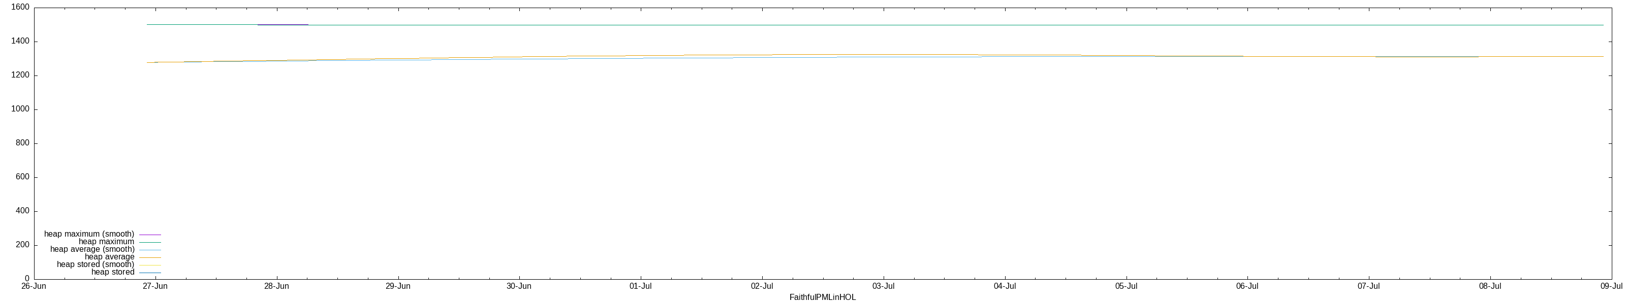Image resolution: width=1626 pixels, height=304 pixels.
Task: Click the 30-Jun x-axis label
Action: [519, 286]
